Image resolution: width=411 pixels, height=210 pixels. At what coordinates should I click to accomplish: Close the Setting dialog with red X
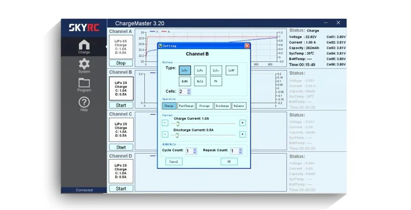tap(247, 46)
